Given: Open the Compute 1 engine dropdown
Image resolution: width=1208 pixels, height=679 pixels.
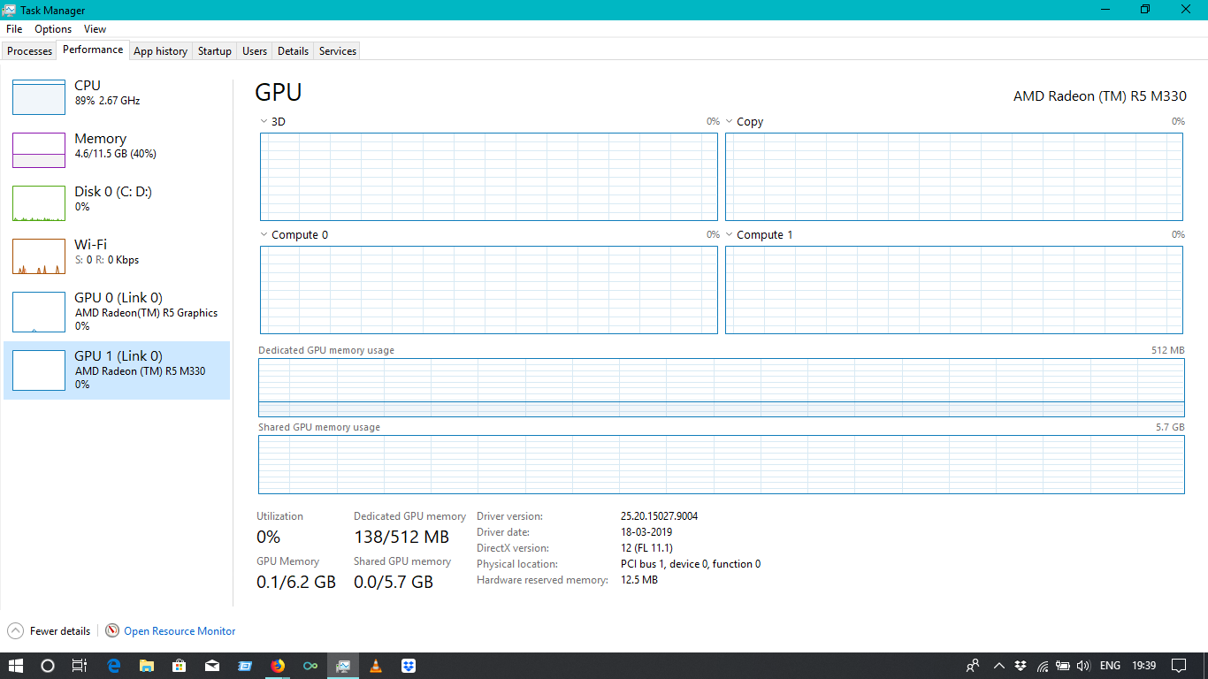Looking at the screenshot, I should click(x=730, y=235).
